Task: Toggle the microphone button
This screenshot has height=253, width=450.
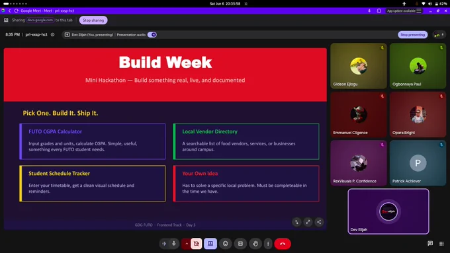Action: 174,244
